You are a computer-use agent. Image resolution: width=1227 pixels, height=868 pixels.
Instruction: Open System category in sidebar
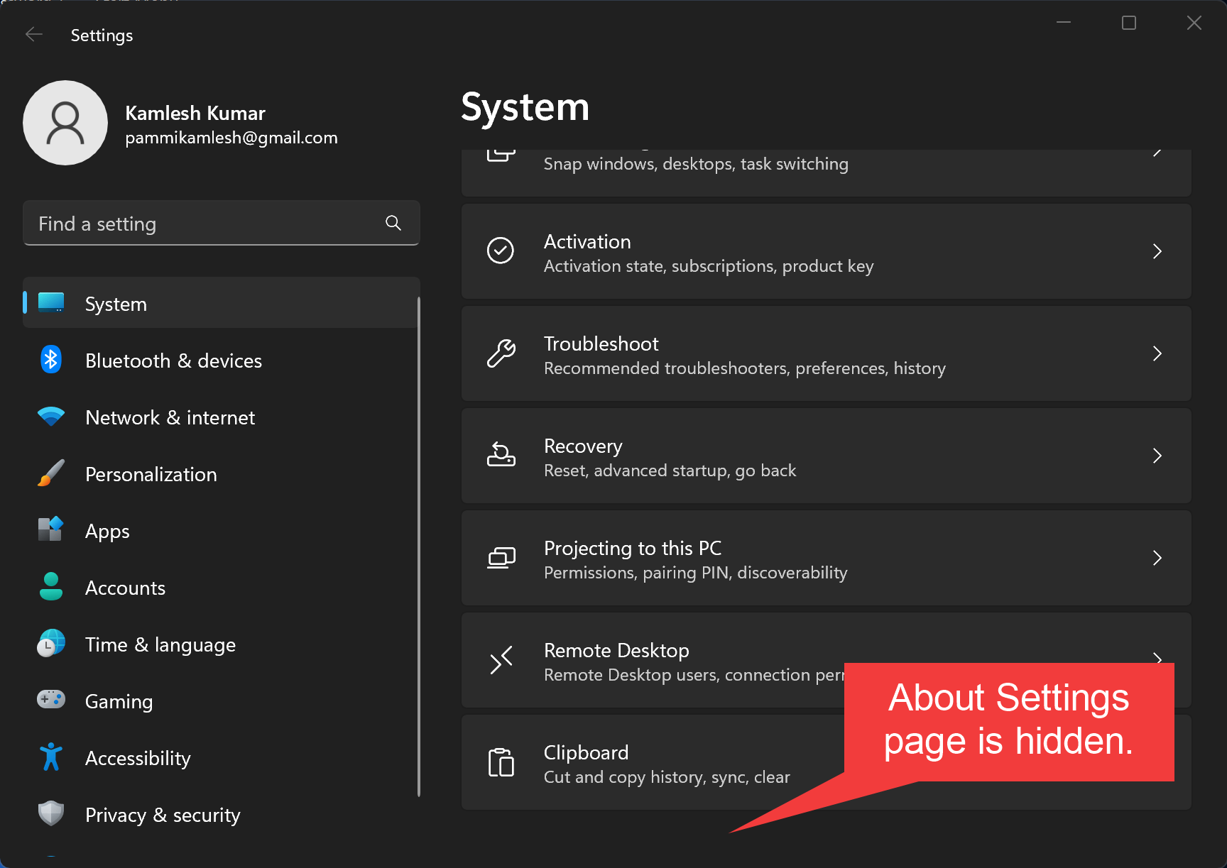tap(221, 303)
